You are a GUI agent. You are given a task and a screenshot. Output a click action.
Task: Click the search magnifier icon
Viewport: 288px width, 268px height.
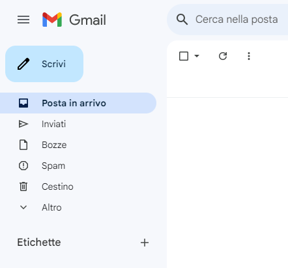182,20
